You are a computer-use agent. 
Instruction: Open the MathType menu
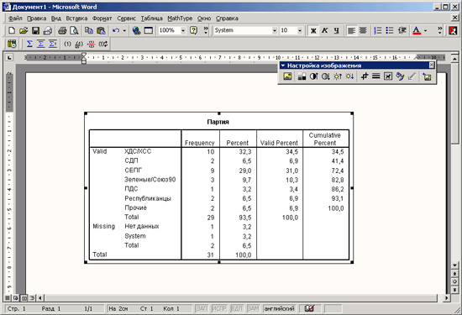point(180,18)
